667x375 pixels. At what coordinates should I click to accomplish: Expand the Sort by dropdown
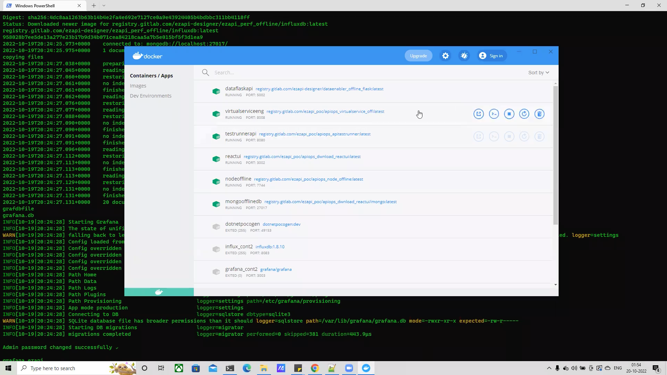tap(538, 73)
